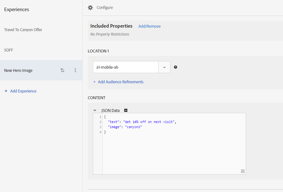This screenshot has width=283, height=192.
Task: Select the New Hero Image experience
Action: point(41,70)
